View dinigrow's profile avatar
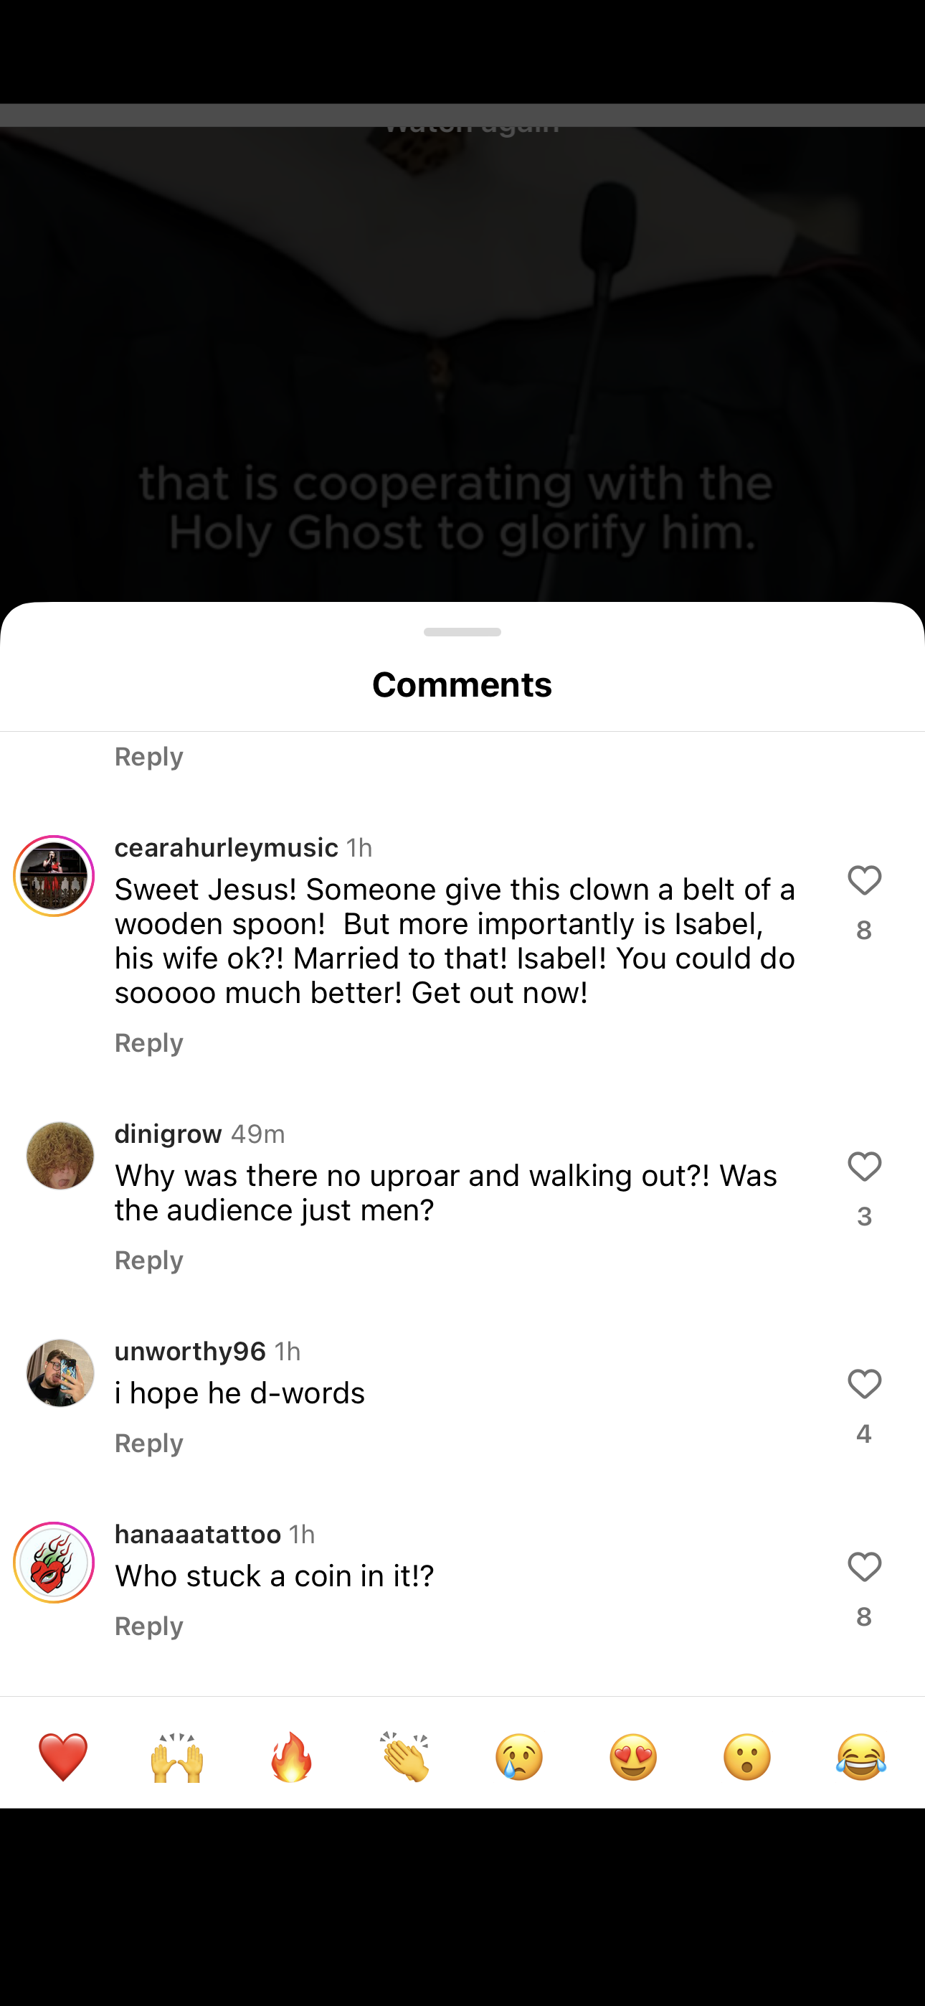Viewport: 925px width, 2006px height. (60, 1156)
